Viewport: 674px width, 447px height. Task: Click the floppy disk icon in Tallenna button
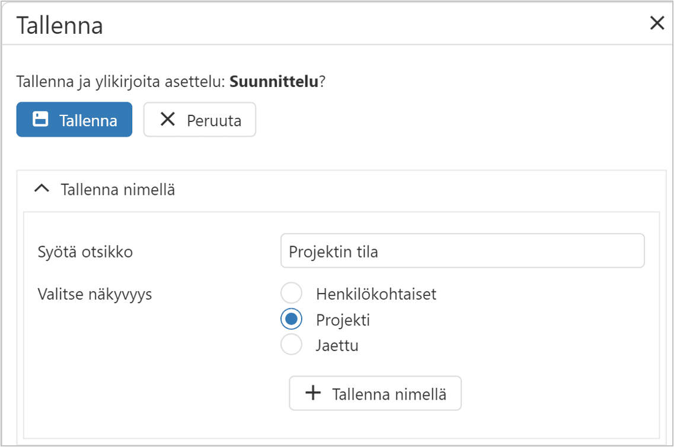coord(40,120)
